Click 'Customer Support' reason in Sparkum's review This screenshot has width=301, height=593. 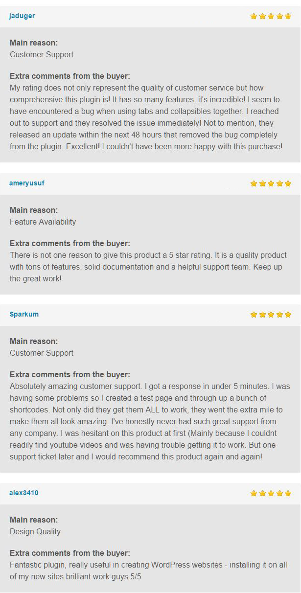coord(42,353)
